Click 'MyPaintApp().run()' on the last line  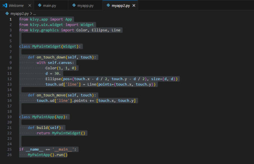pos(48,155)
